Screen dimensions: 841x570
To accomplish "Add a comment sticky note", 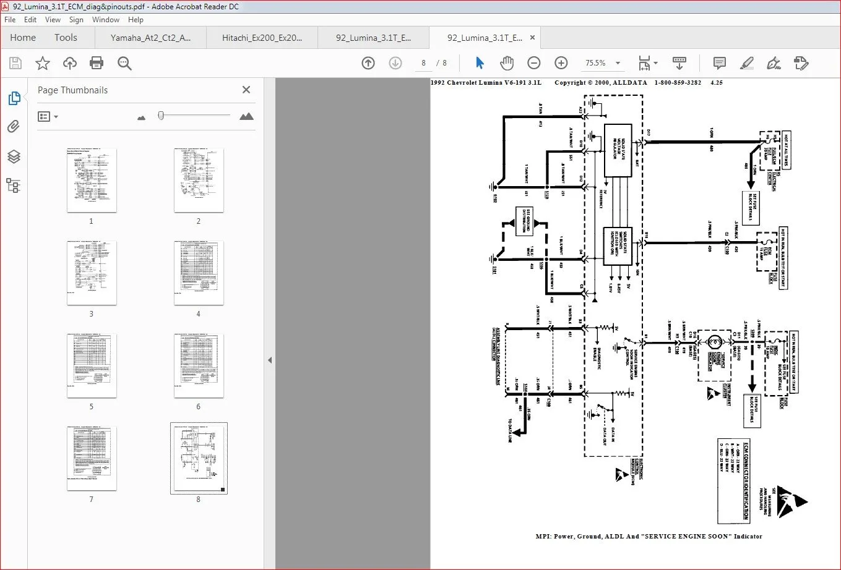I will pos(719,63).
